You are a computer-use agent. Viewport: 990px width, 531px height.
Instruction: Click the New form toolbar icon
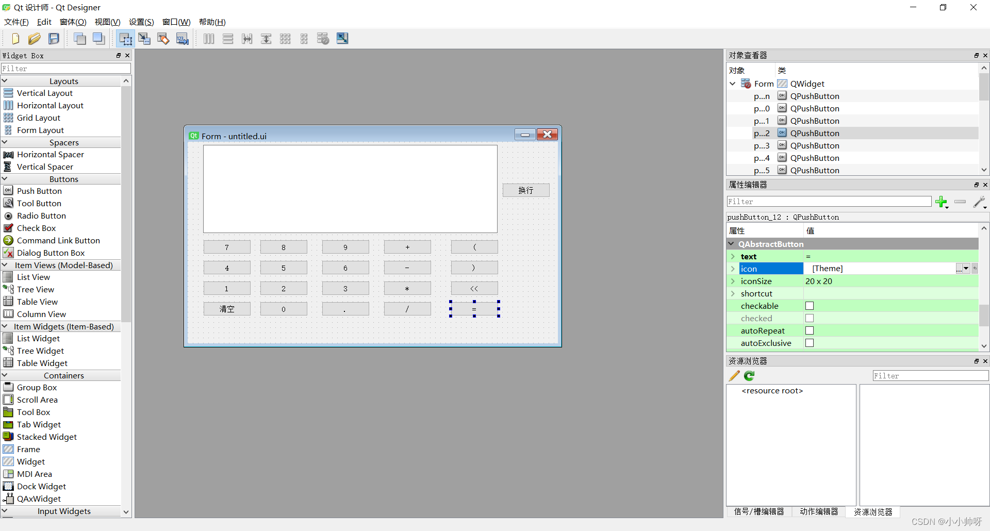click(15, 39)
